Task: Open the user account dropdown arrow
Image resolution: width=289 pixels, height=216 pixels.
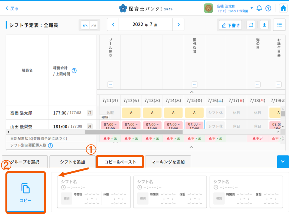Action: click(x=252, y=8)
